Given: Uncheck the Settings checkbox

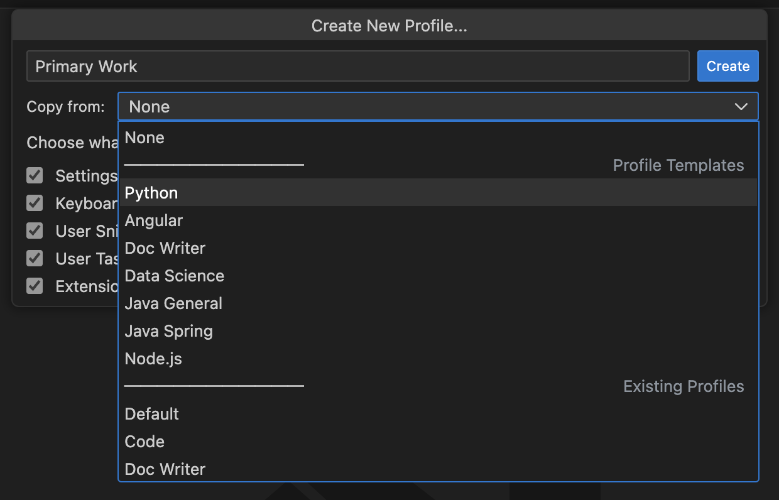Looking at the screenshot, I should point(35,175).
